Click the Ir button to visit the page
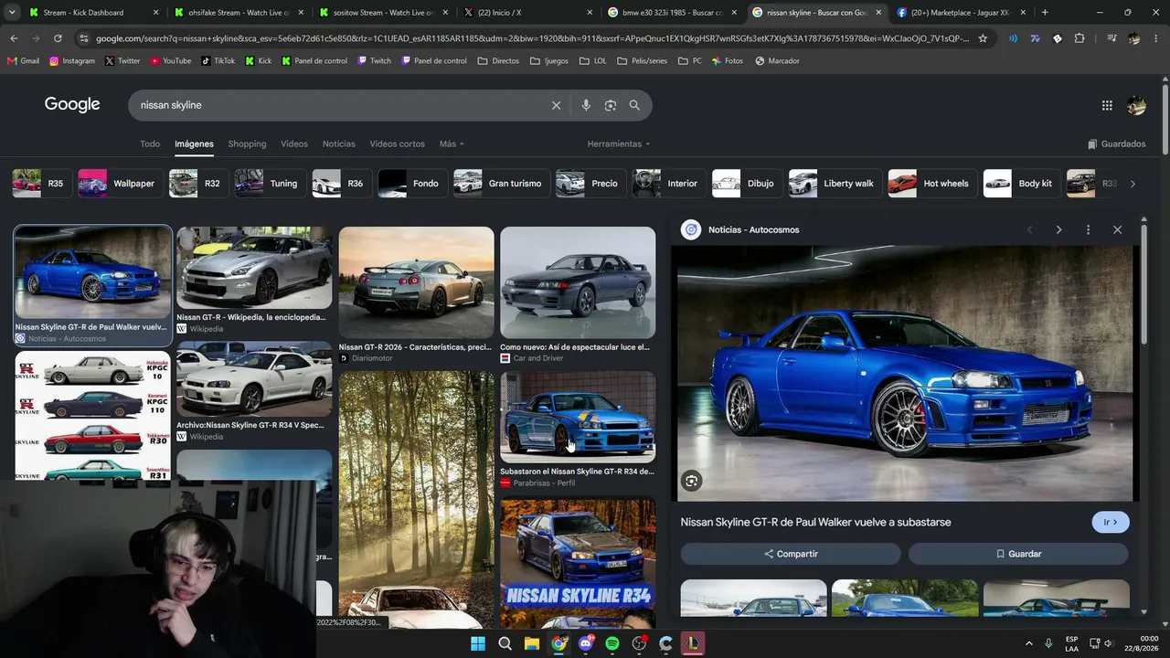 1111,522
